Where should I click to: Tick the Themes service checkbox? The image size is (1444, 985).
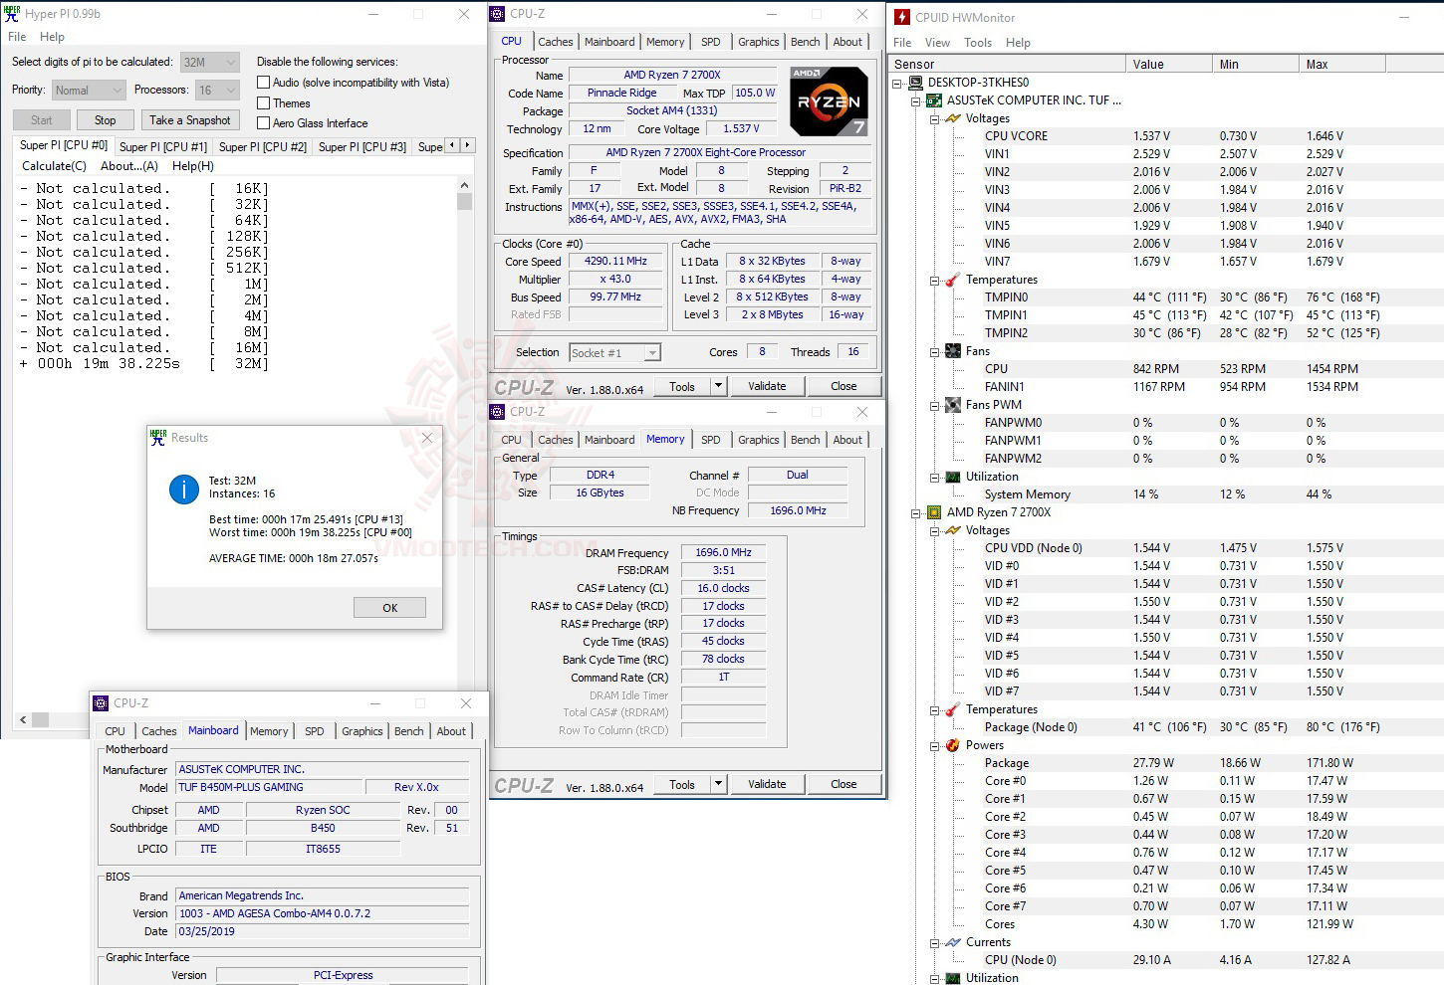click(x=264, y=102)
